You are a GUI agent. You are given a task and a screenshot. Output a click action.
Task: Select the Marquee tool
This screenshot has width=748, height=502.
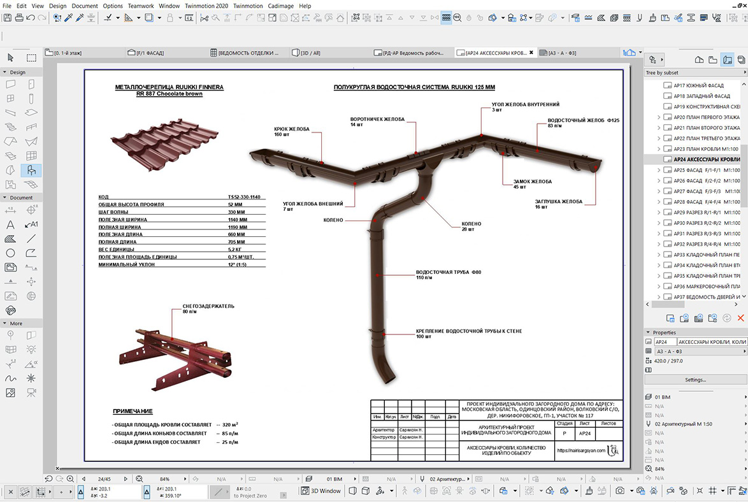point(31,58)
